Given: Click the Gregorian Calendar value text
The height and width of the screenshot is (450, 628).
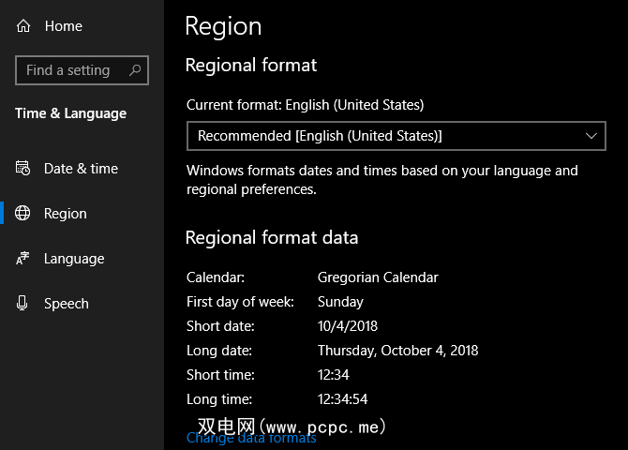Looking at the screenshot, I should tap(378, 277).
